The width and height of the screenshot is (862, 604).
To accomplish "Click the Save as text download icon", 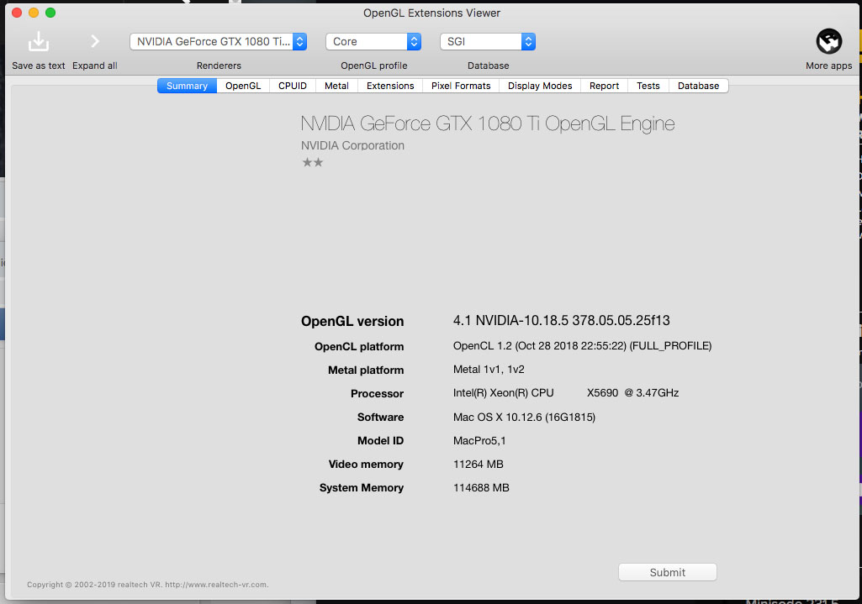I will [39, 41].
